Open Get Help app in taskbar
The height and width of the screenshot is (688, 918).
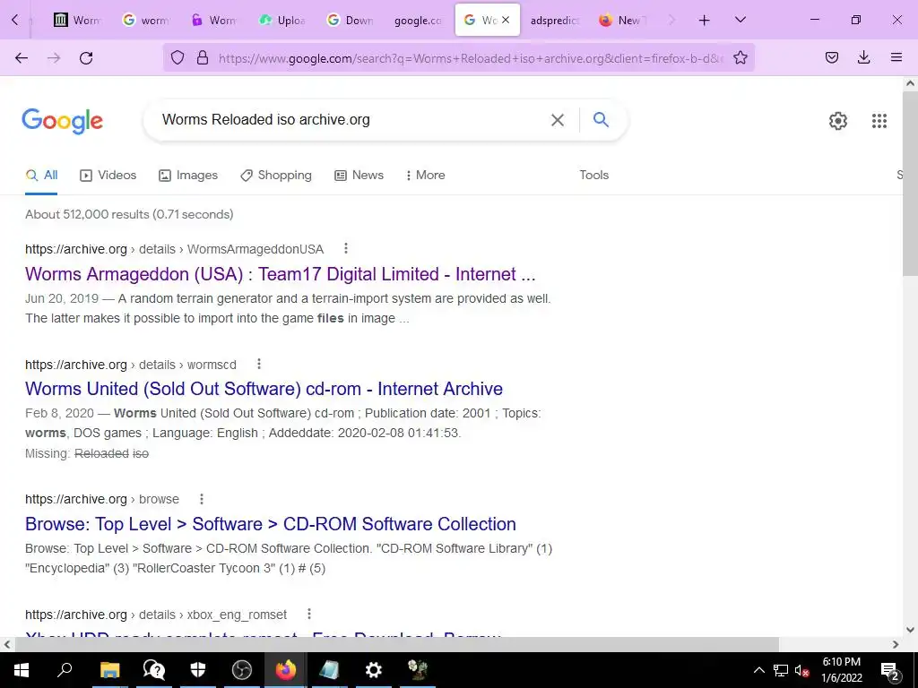pos(154,670)
